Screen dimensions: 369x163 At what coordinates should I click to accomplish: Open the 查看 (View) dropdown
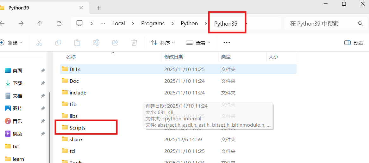[x=198, y=43]
